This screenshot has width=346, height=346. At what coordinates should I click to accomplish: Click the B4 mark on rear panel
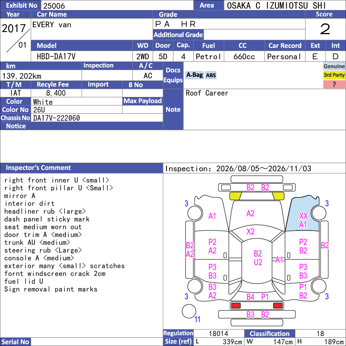tap(250, 297)
